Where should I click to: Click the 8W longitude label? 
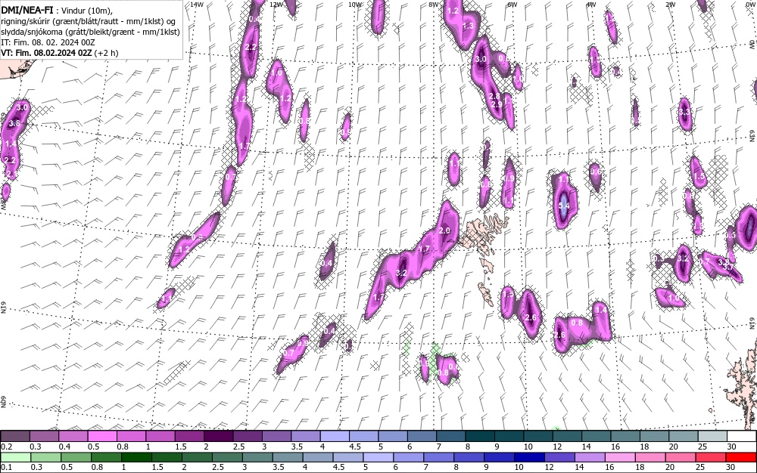(434, 5)
